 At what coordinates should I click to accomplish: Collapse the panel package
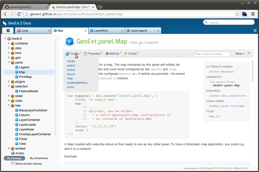pos(9,62)
